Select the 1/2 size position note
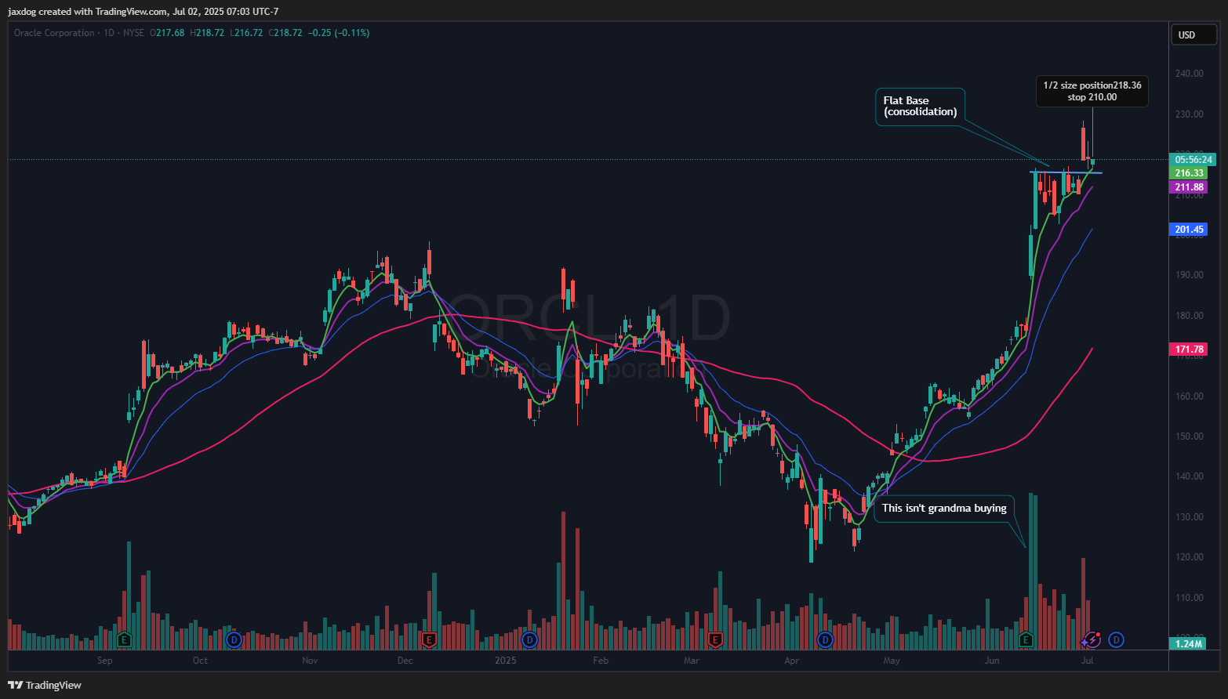 click(1092, 91)
